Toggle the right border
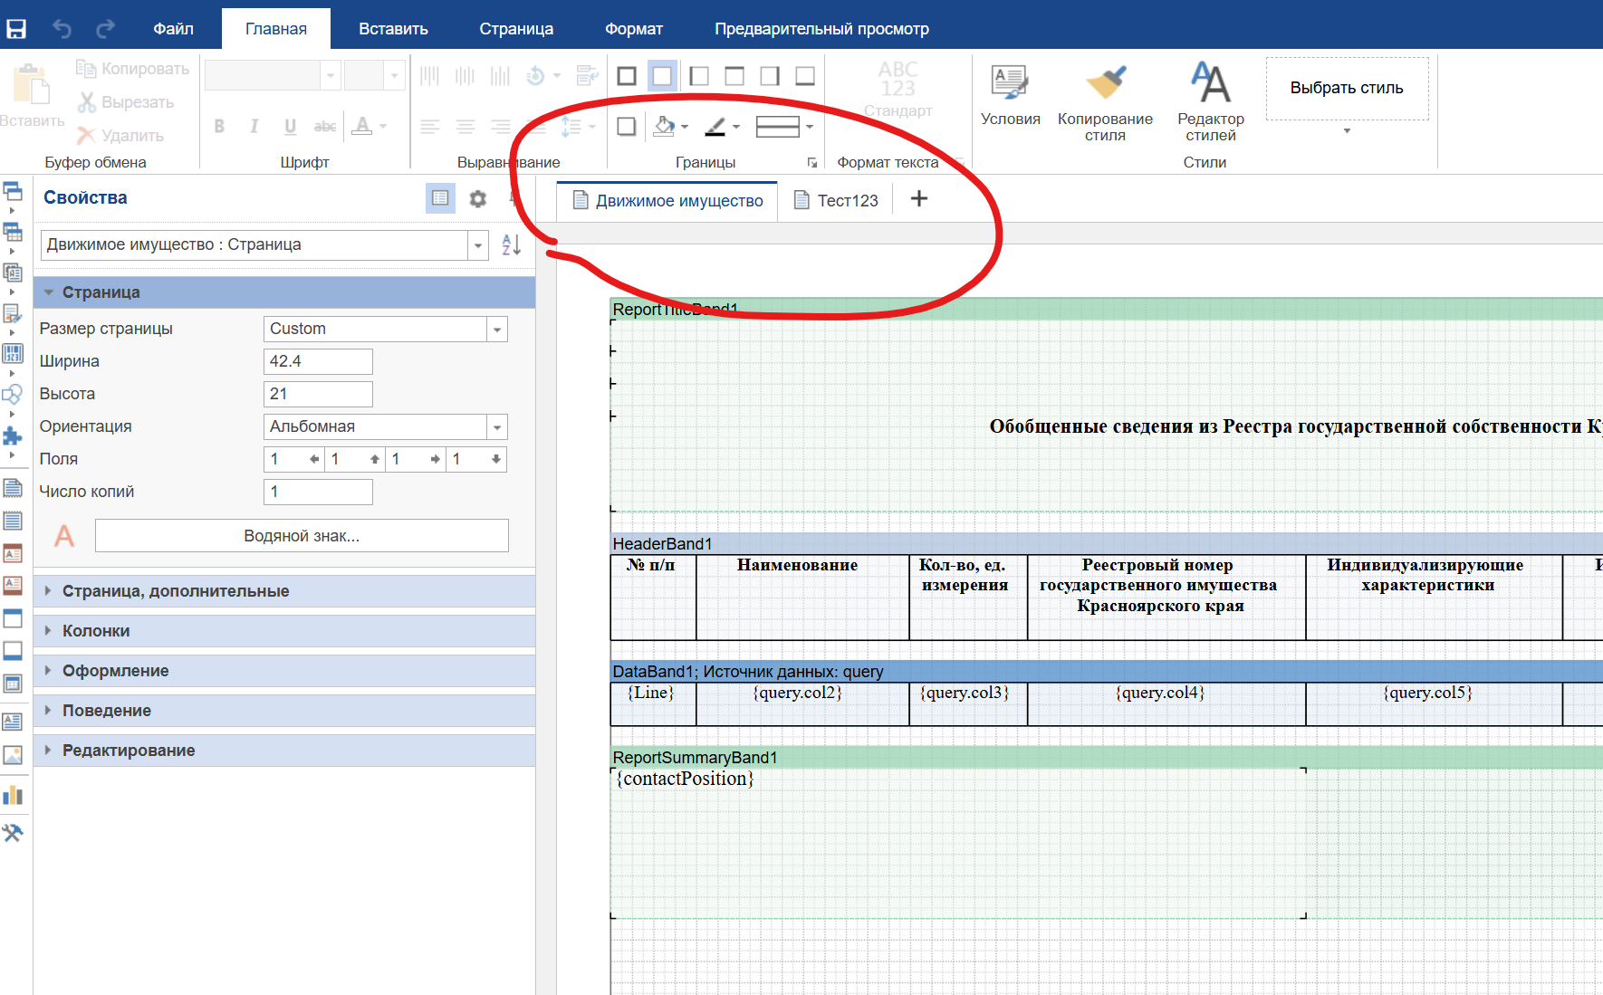Viewport: 1603px width, 995px height. point(770,76)
